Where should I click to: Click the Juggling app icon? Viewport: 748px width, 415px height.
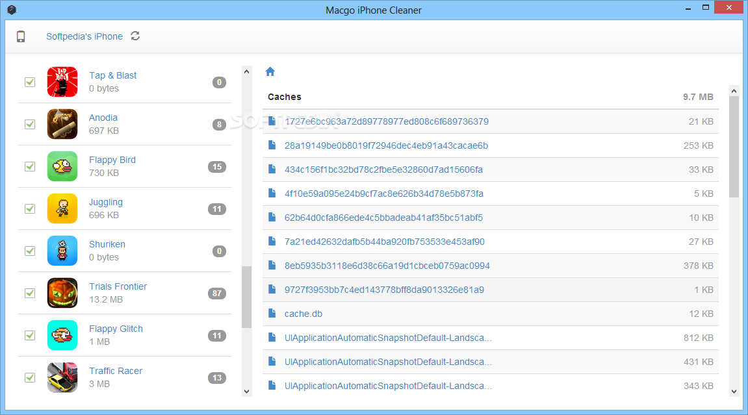62,208
